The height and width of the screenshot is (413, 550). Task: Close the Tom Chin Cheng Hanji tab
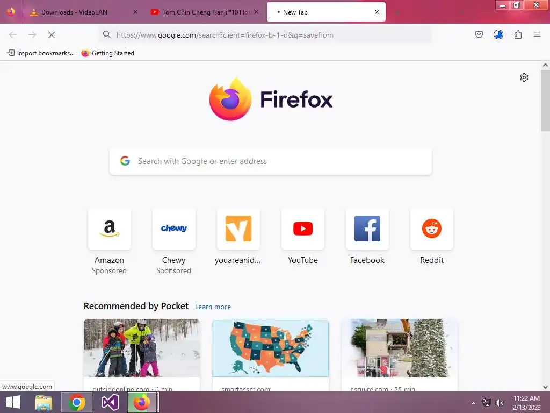click(x=256, y=12)
